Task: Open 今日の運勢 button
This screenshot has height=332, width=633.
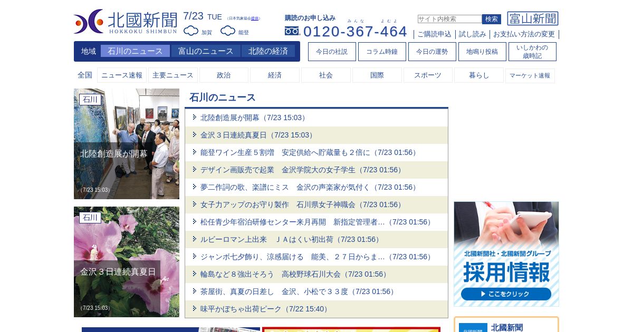Action: coord(432,52)
